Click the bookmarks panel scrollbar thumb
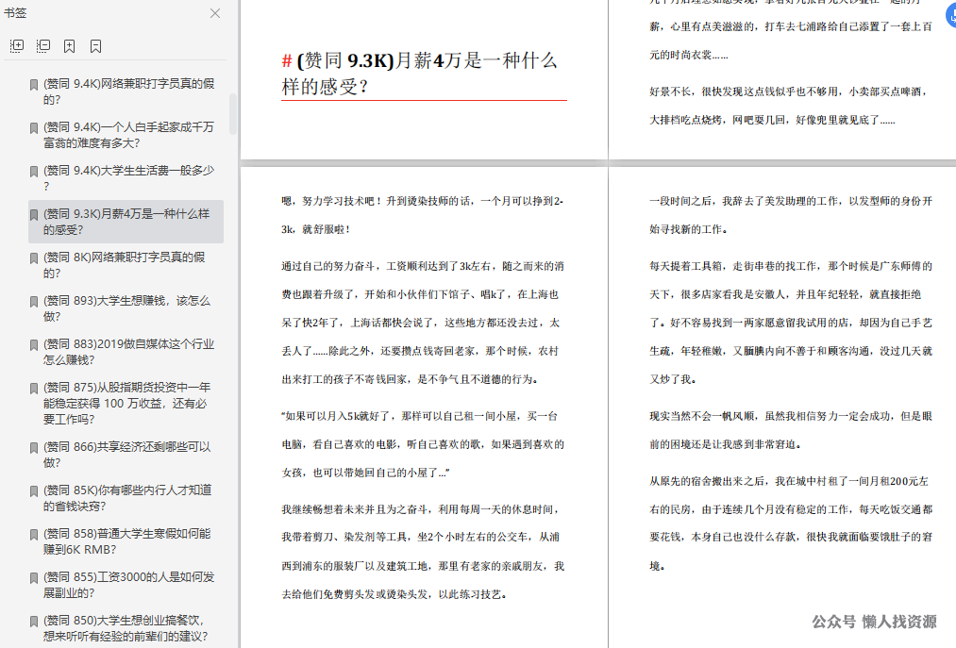 tap(233, 114)
